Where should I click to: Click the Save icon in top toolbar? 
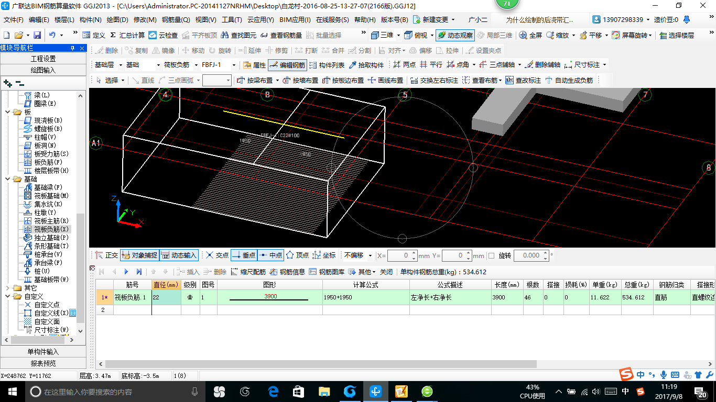coord(37,35)
